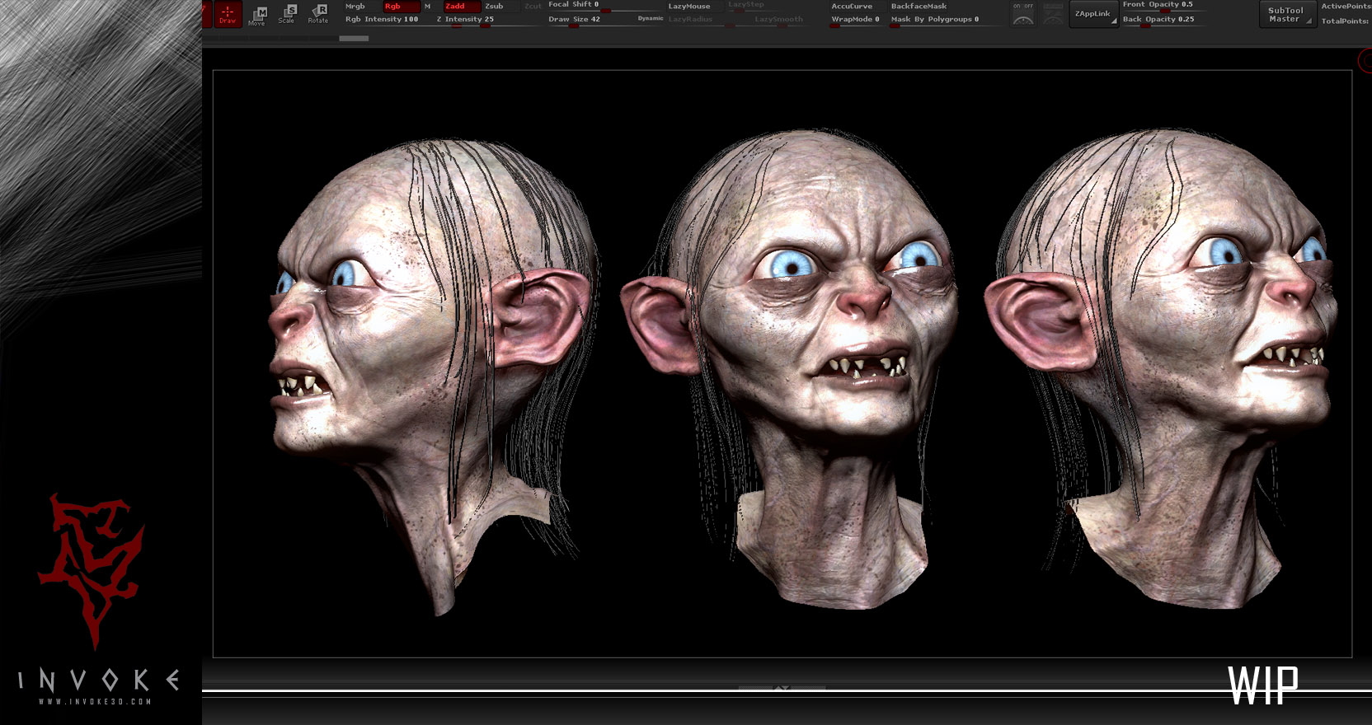Click the LazySmooth slider
This screenshot has height=725, width=1372.
(x=779, y=19)
